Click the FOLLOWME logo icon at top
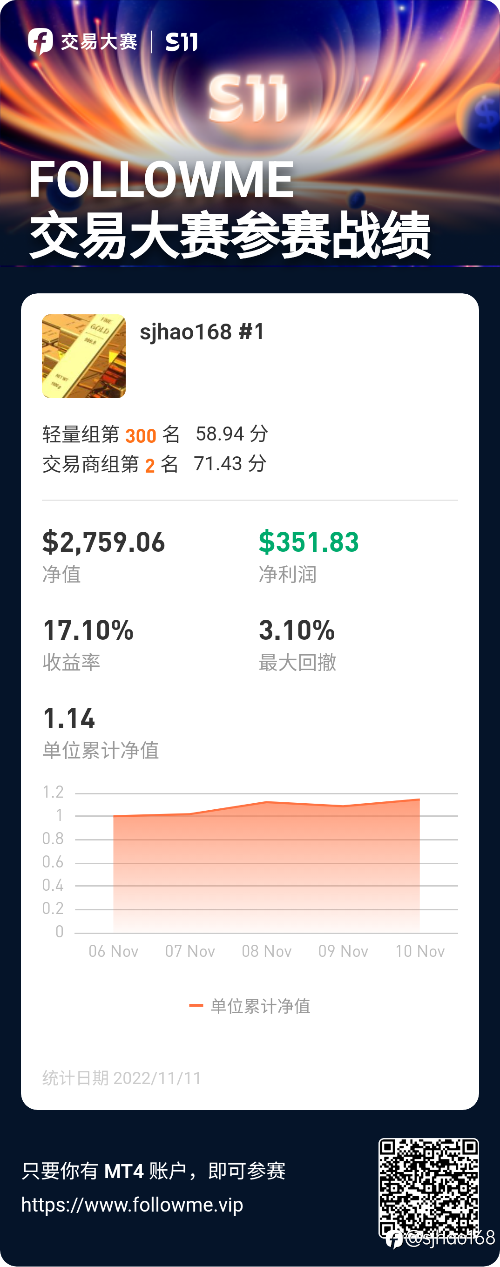This screenshot has width=500, height=1267. (41, 41)
